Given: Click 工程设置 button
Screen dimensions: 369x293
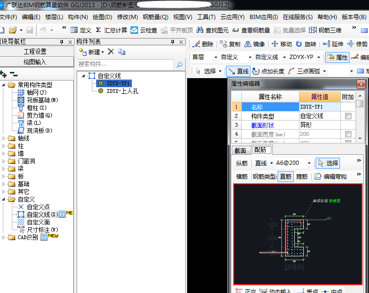Looking at the screenshot, I should coord(35,51).
